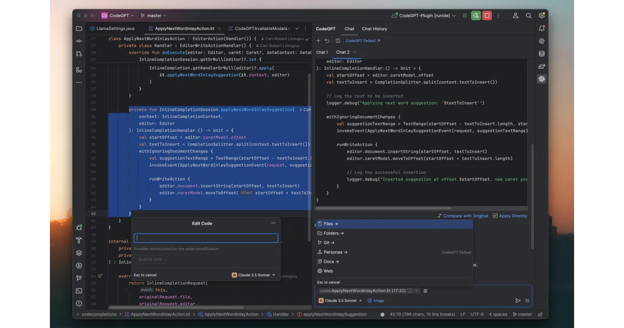Focus the Edit Code instruction input field
624x328 pixels.
click(x=206, y=238)
